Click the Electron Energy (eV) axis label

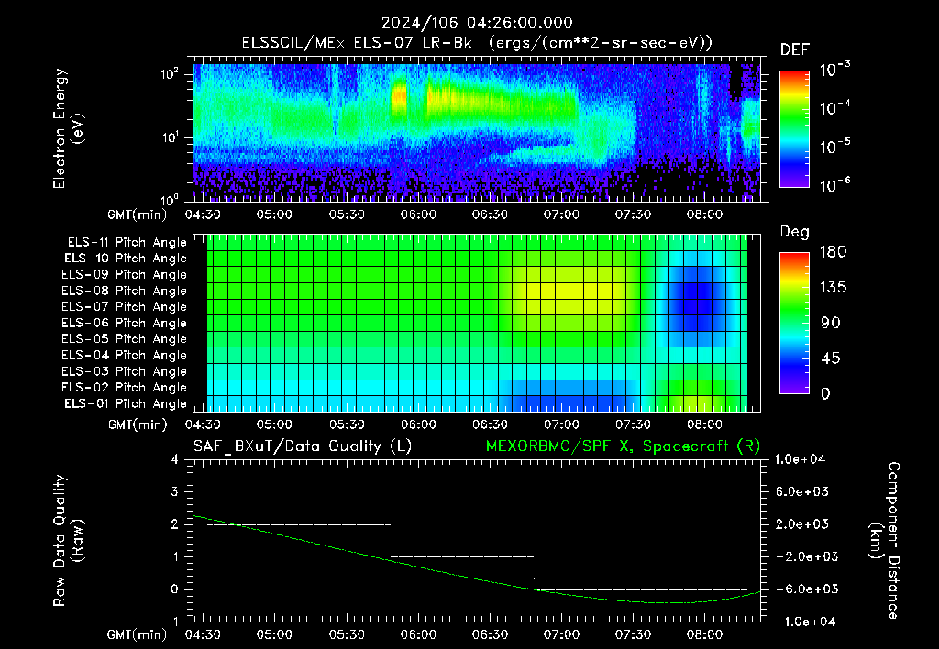[x=68, y=128]
